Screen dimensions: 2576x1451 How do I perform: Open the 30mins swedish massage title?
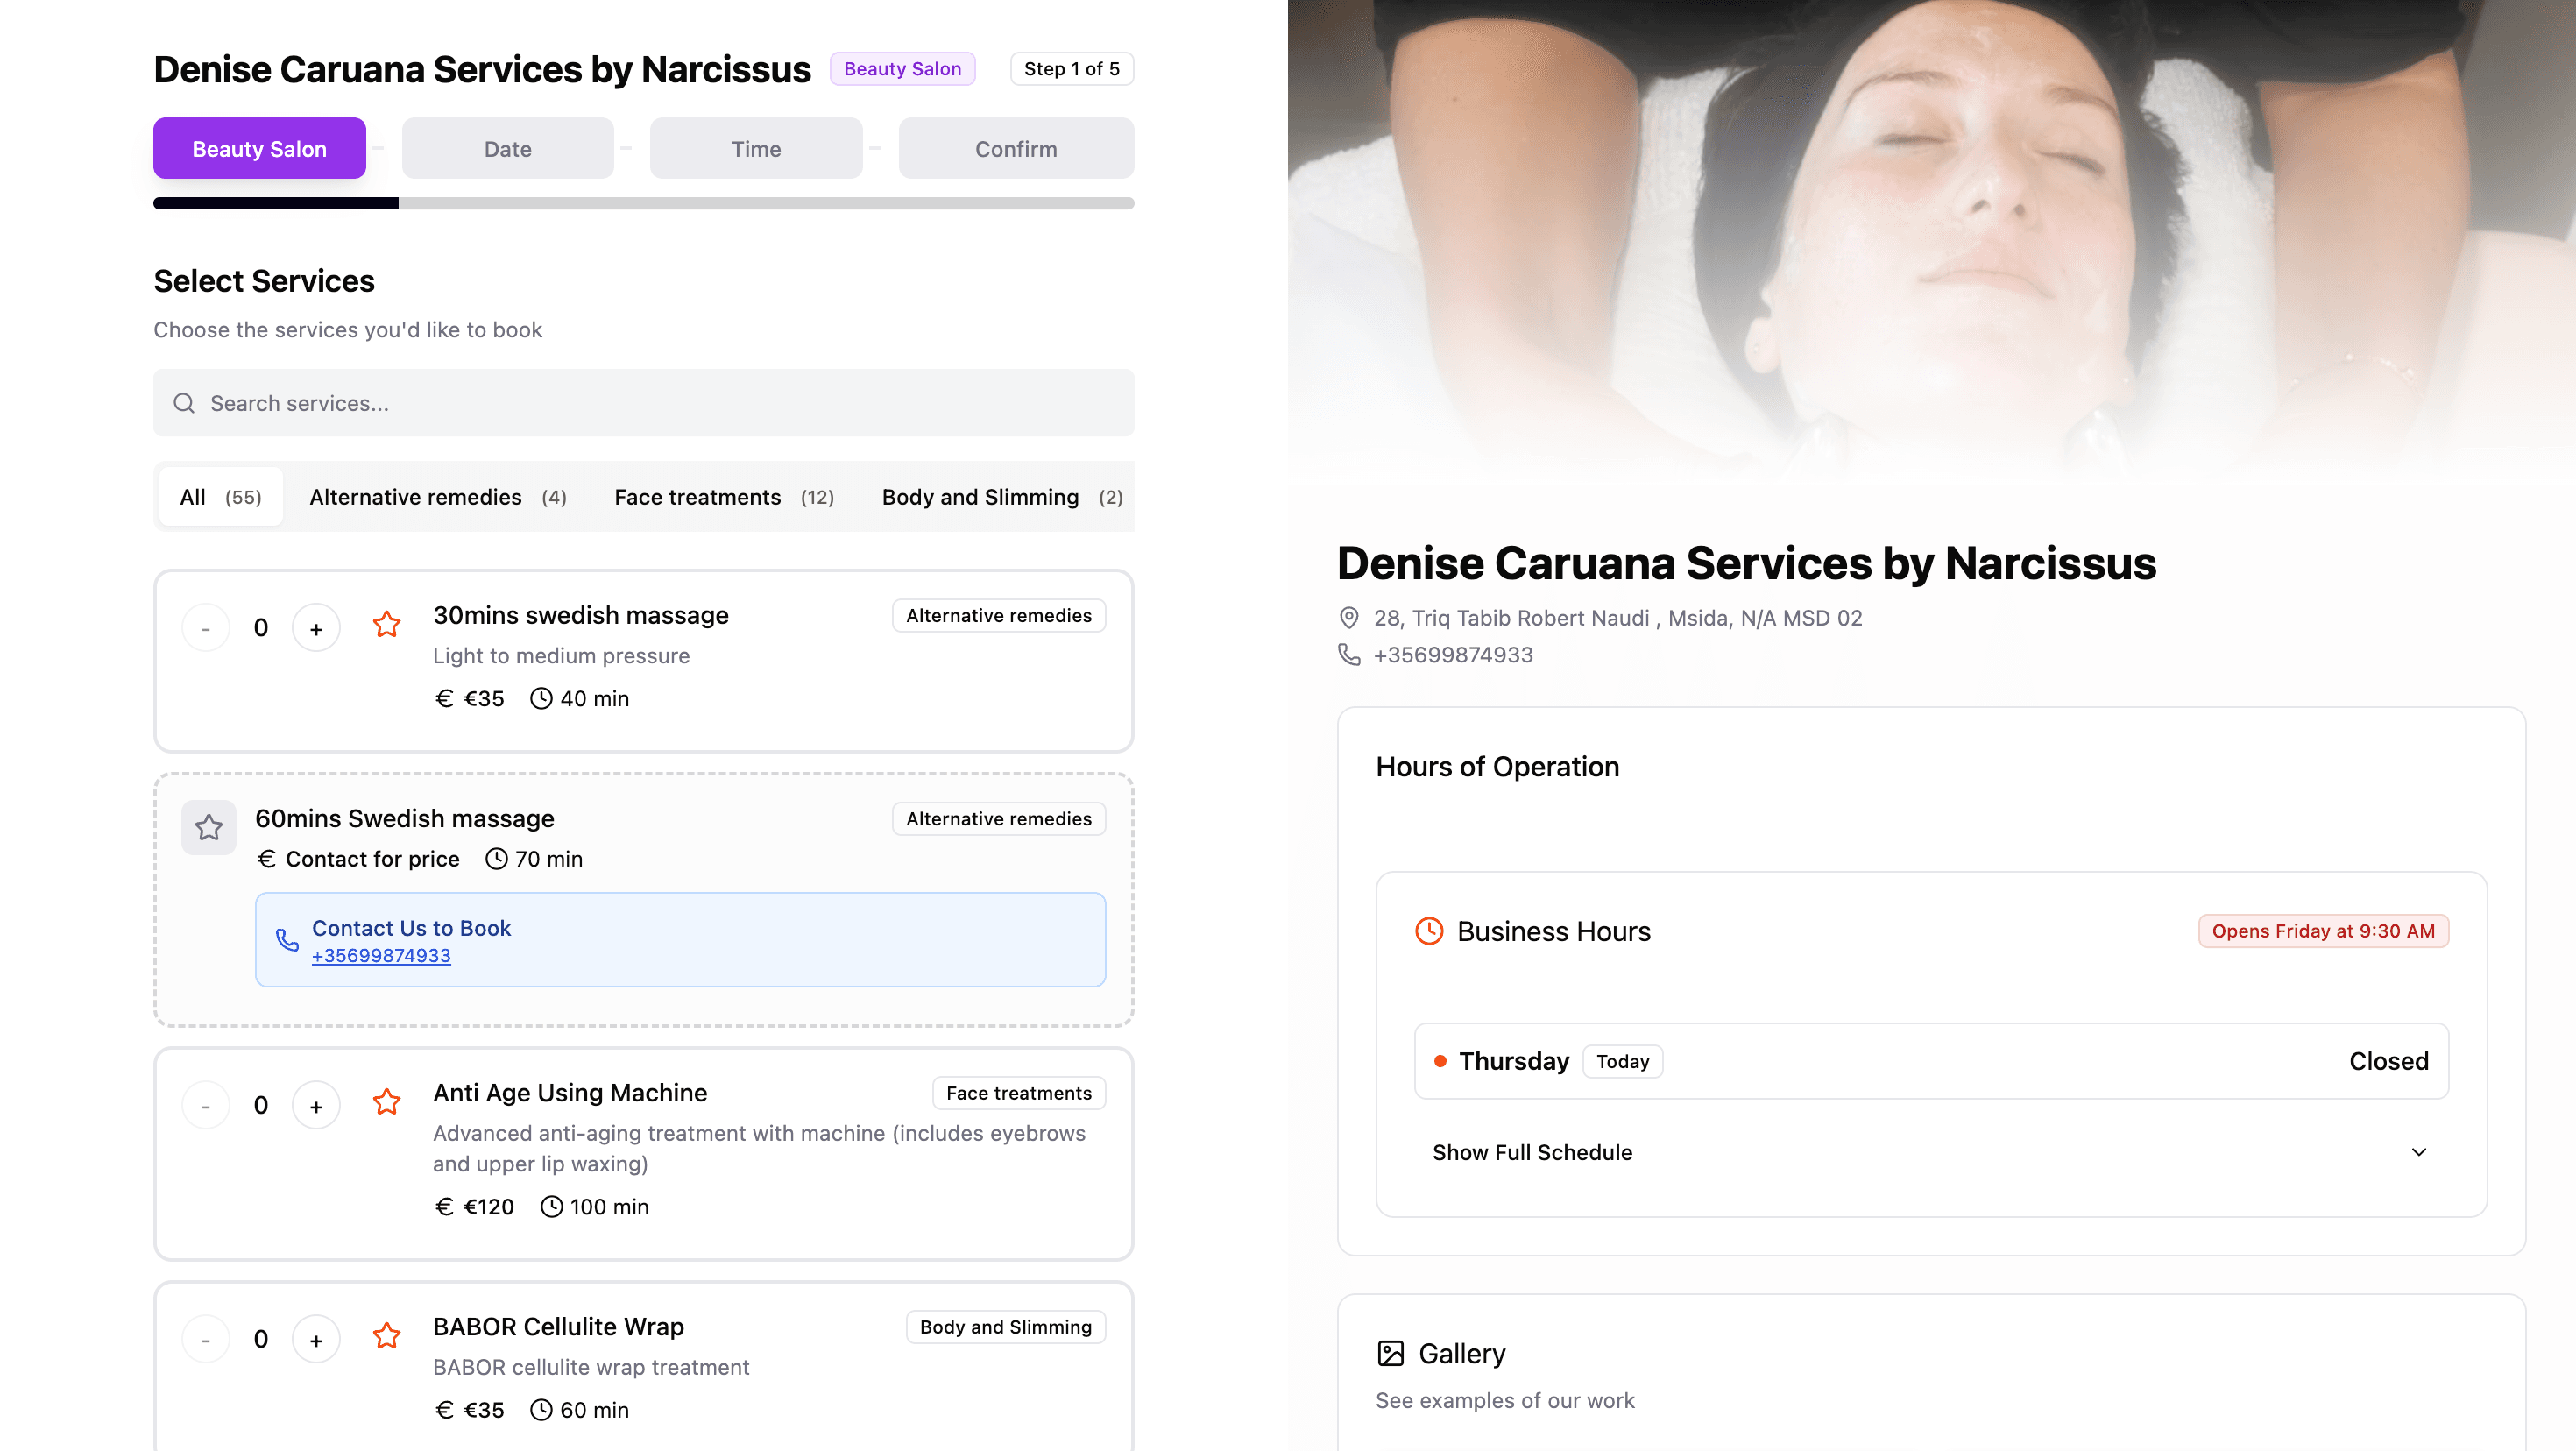pos(581,616)
